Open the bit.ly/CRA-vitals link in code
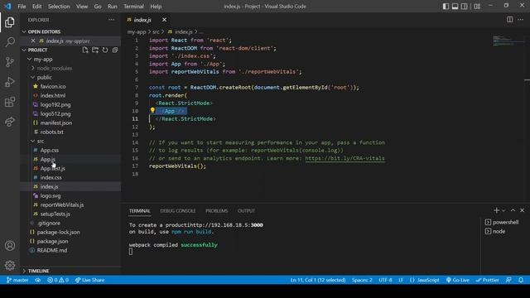530x298 pixels. [x=344, y=158]
